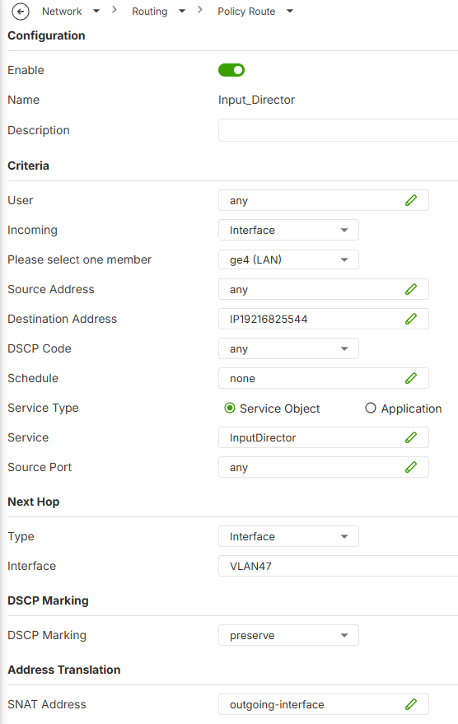Select the Application radio button
This screenshot has width=458, height=724.
[x=371, y=409]
